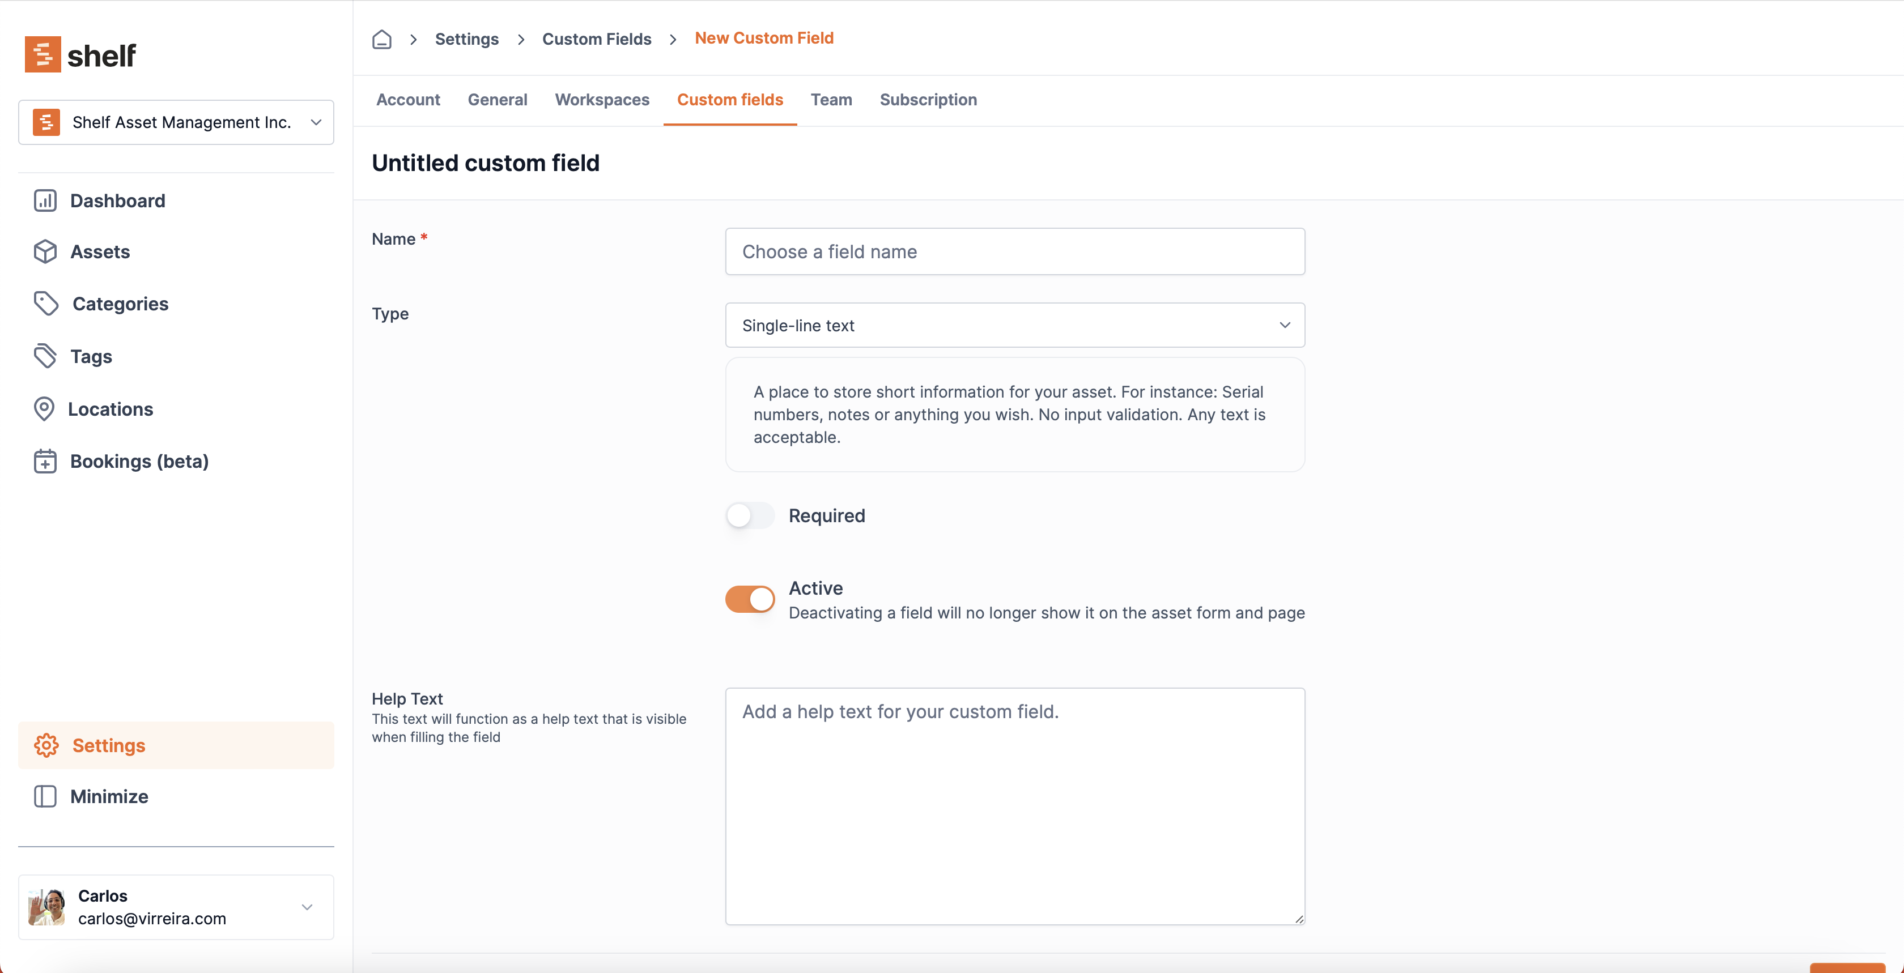The image size is (1904, 973).
Task: Select Assets in the sidebar
Action: pos(100,251)
